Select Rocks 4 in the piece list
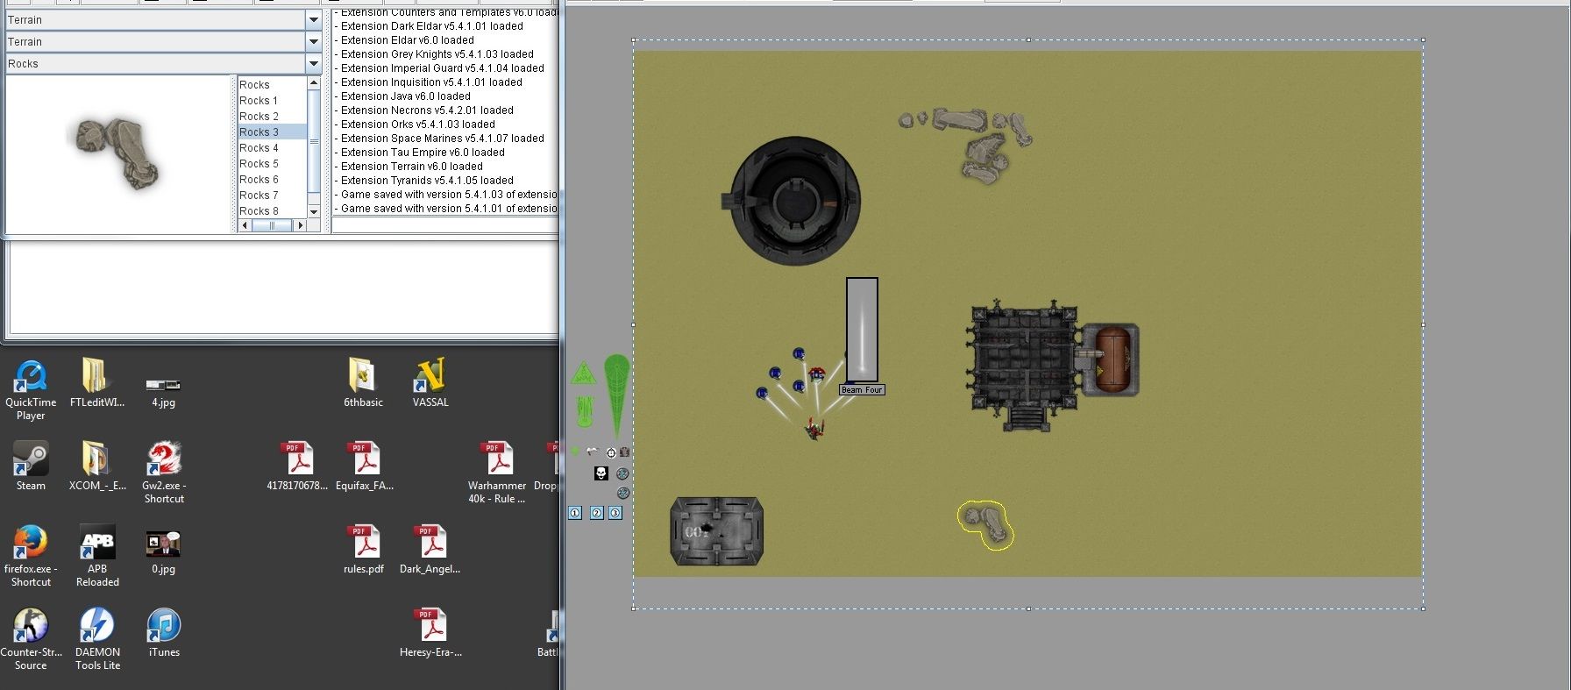Screen dimensions: 1571x690 pyautogui.click(x=272, y=148)
